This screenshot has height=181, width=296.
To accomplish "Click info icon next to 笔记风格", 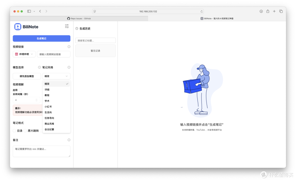I will pyautogui.click(x=69, y=67).
